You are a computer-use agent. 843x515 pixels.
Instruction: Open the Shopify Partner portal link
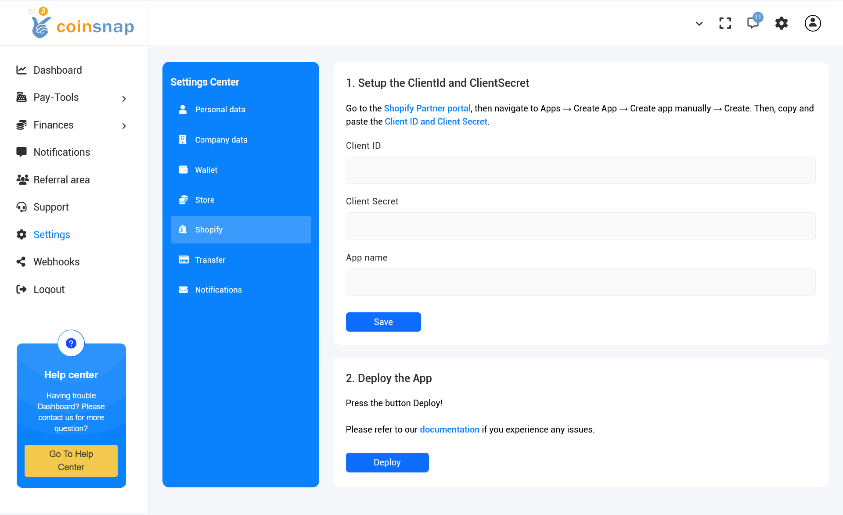pos(427,108)
